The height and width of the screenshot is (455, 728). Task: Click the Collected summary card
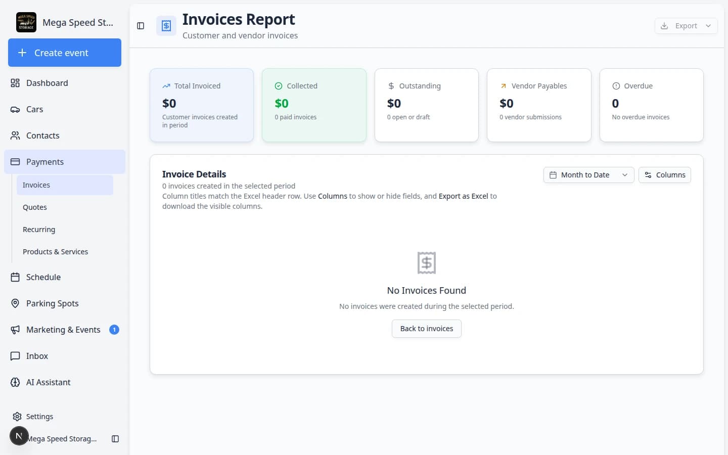tap(314, 105)
